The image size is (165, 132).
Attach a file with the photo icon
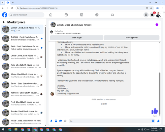56,121
